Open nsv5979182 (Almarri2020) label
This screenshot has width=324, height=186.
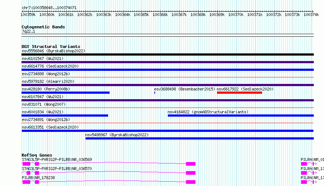point(48,81)
